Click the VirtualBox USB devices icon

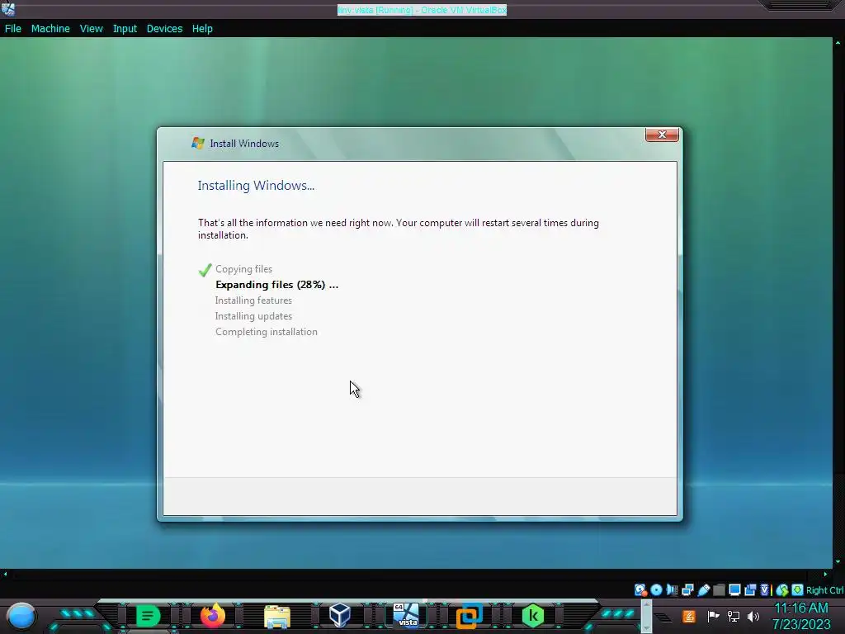pos(703,589)
